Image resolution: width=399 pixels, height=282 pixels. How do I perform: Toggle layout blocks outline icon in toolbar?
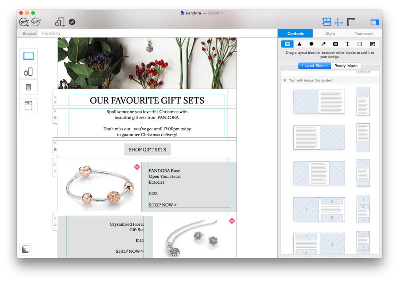tap(327, 22)
